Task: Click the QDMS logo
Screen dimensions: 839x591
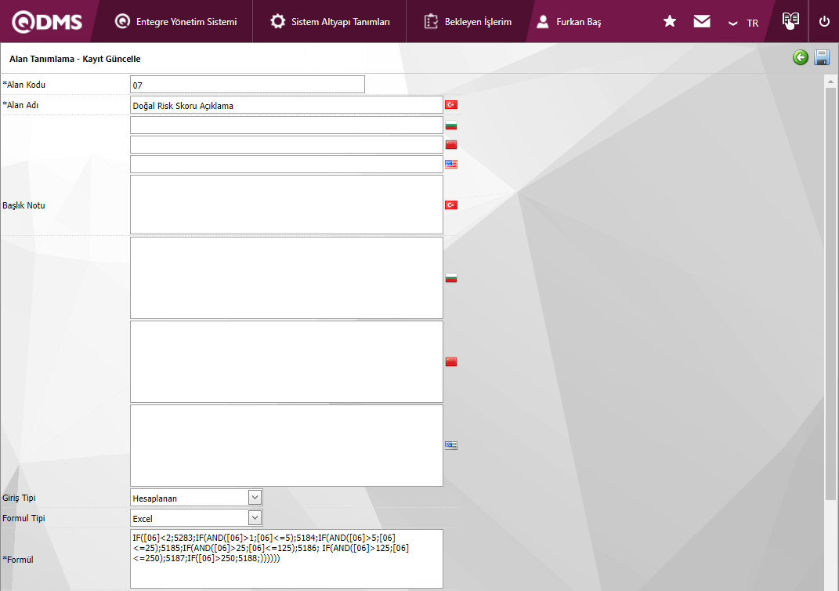Action: (47, 22)
